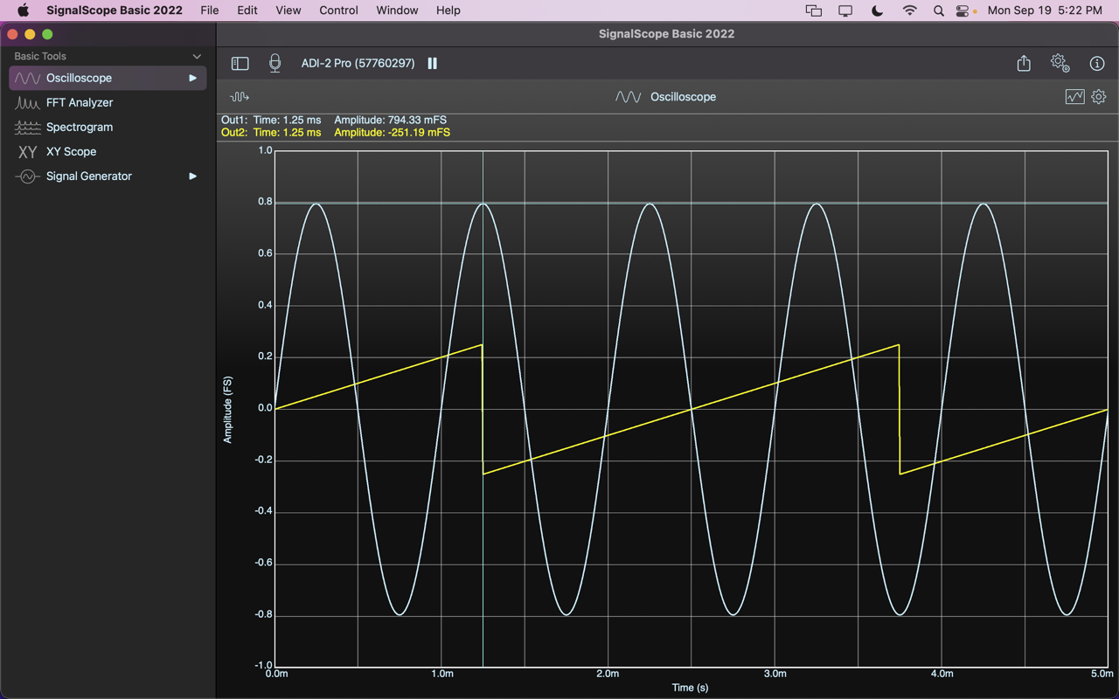Click the 1.0 amplitude axis tick label
The height and width of the screenshot is (699, 1119).
tap(265, 150)
